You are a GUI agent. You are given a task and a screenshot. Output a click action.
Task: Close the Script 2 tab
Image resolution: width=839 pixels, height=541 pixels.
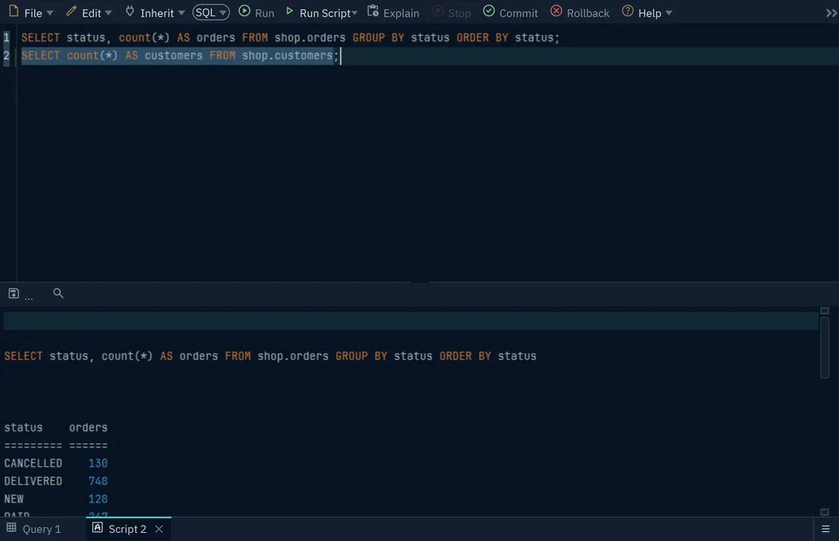(x=159, y=529)
